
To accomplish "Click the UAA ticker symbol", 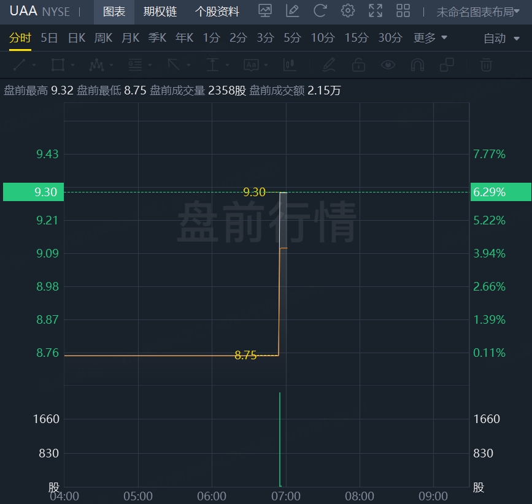I will [23, 11].
